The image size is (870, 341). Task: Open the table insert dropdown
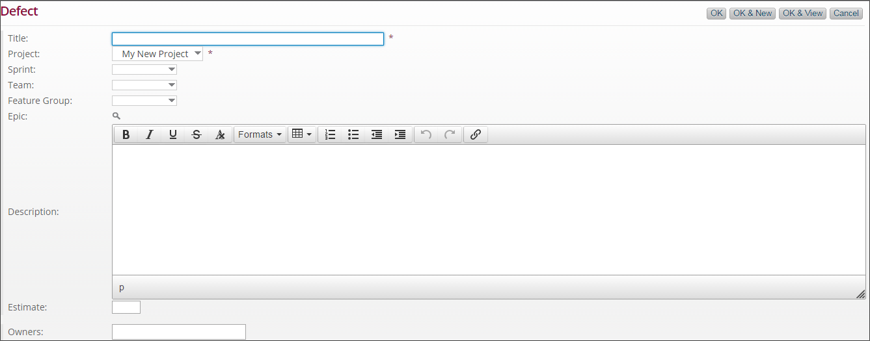coord(302,134)
